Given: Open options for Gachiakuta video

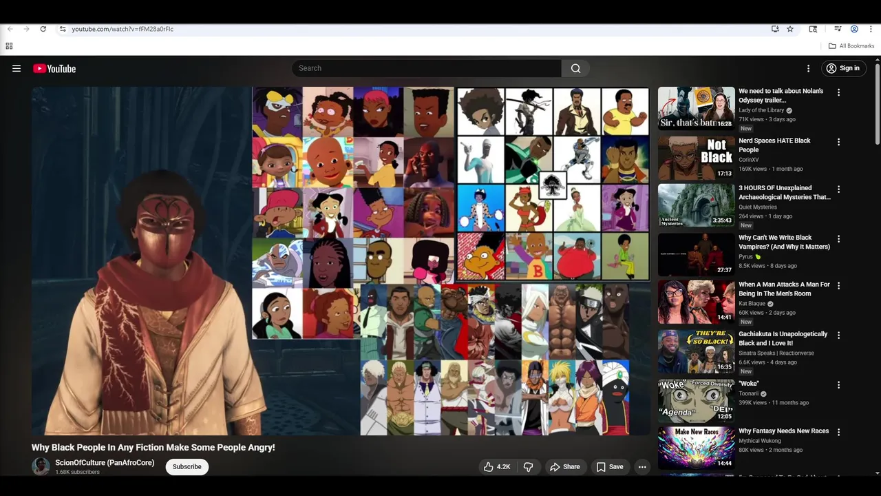Looking at the screenshot, I should (838, 335).
